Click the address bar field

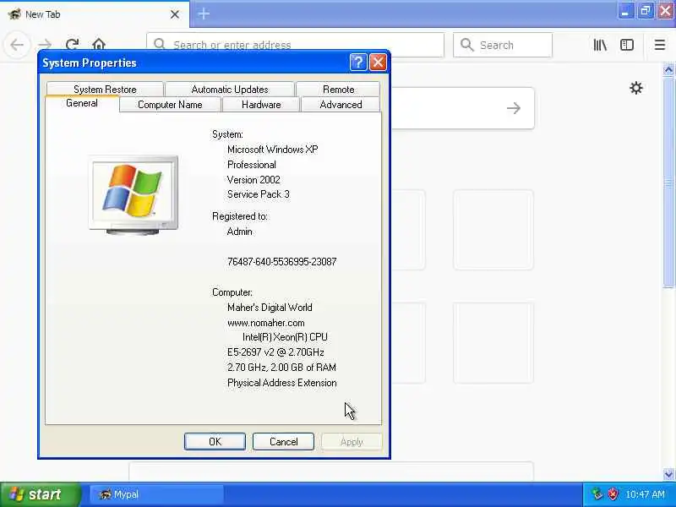[295, 45]
